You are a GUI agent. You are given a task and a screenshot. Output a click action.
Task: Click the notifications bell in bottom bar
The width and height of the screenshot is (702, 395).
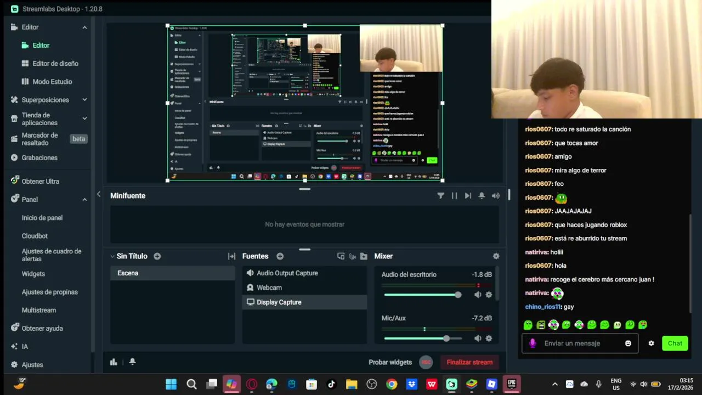132,362
